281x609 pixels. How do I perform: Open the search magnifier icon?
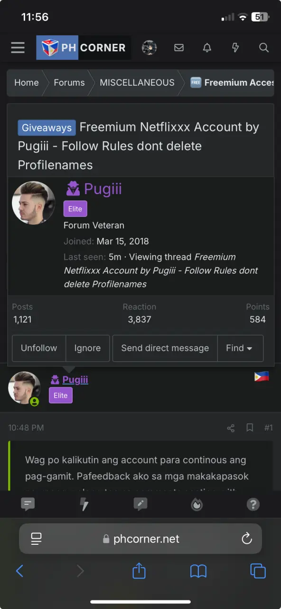[x=264, y=48]
